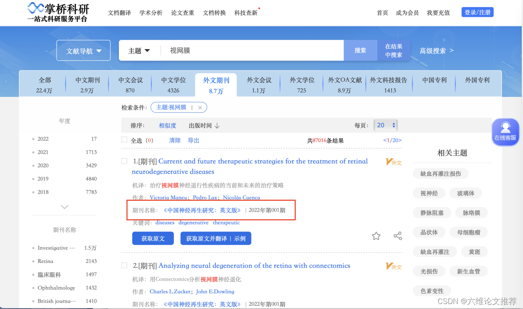The width and height of the screenshot is (523, 309).
Task: Open the 在线客服 chat icon
Action: tap(505, 132)
